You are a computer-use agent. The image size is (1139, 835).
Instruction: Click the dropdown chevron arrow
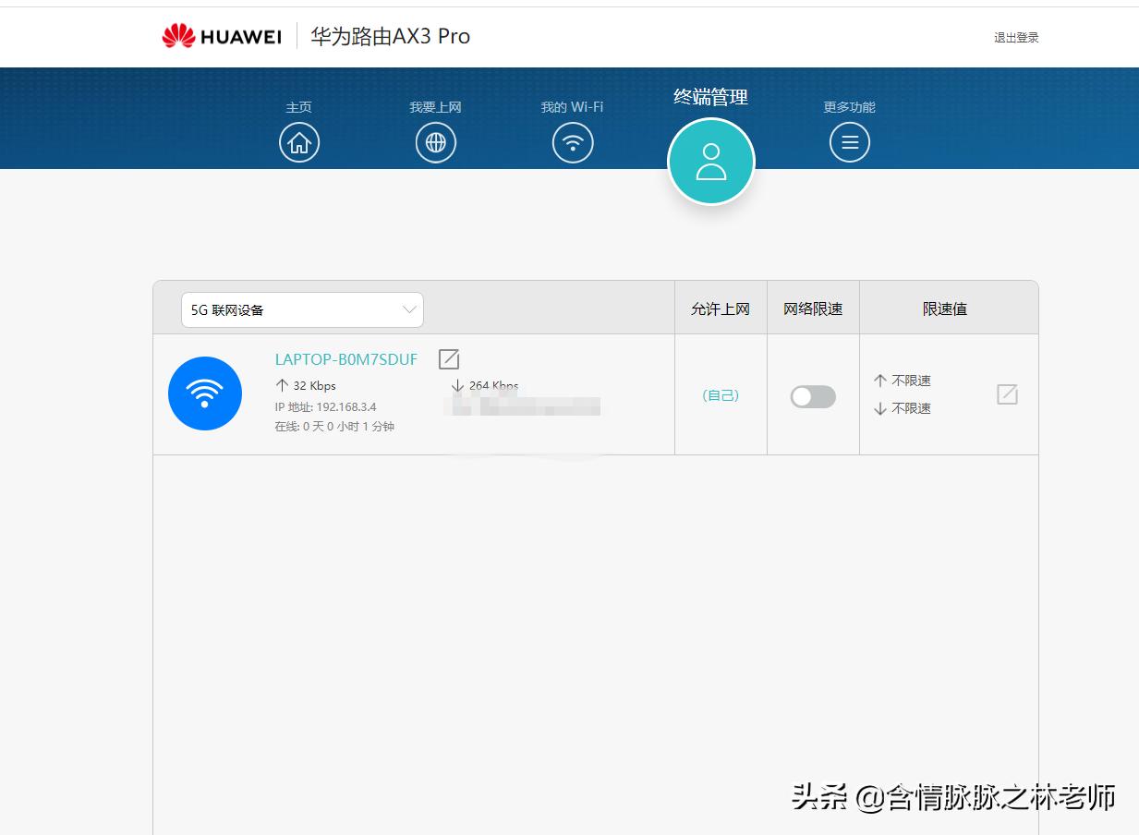409,309
